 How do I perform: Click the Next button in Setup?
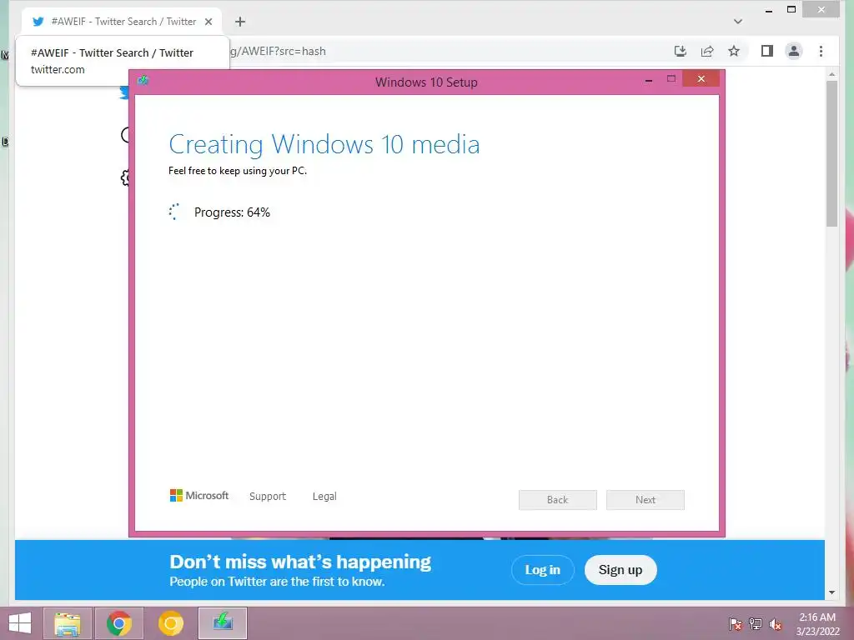coord(646,500)
